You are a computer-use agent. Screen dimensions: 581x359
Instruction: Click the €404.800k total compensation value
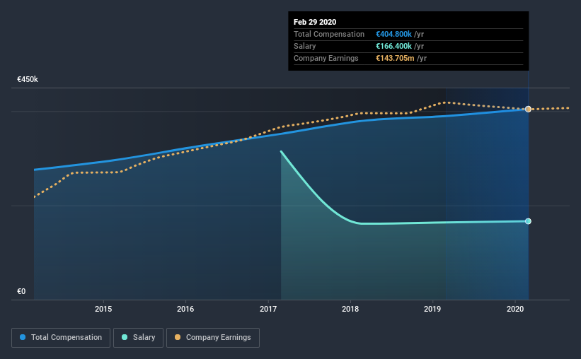coord(393,34)
